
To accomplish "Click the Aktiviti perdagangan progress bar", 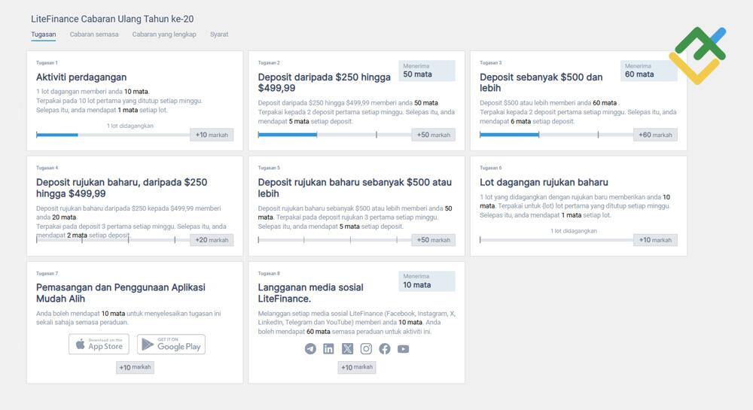I will 113,135.
